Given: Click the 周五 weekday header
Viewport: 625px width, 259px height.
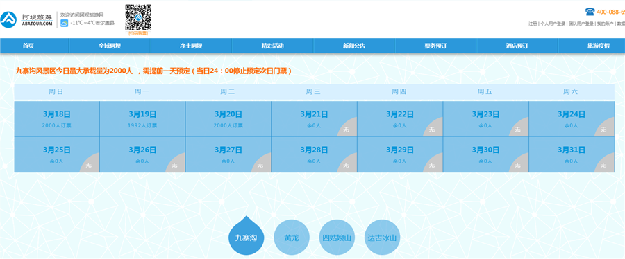Looking at the screenshot, I should (485, 92).
